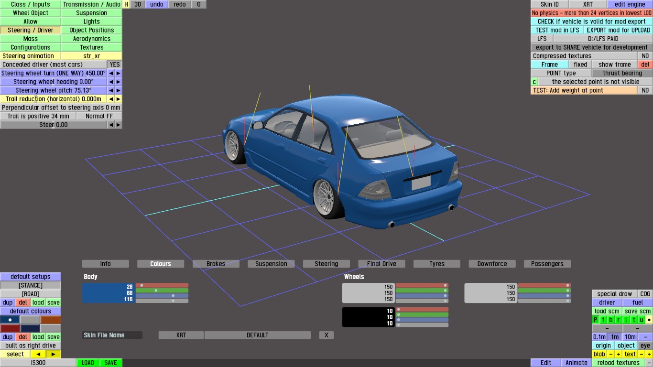Open the special draw options
Viewport: 653px width, 367px height.
pos(615,294)
